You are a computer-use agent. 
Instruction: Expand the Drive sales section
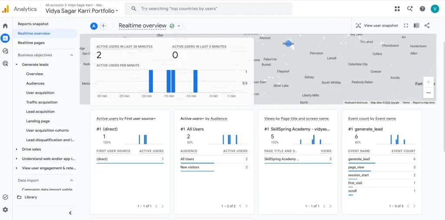click(x=17, y=149)
